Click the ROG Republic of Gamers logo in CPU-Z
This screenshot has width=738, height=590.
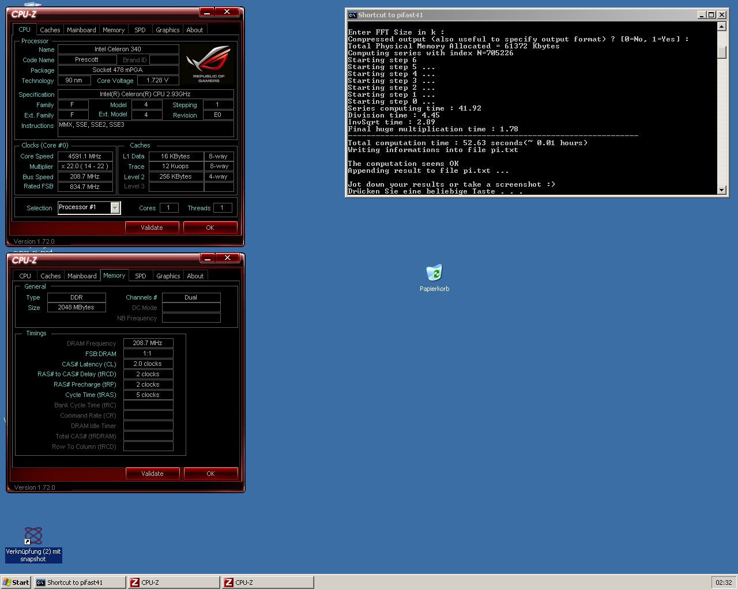[208, 64]
